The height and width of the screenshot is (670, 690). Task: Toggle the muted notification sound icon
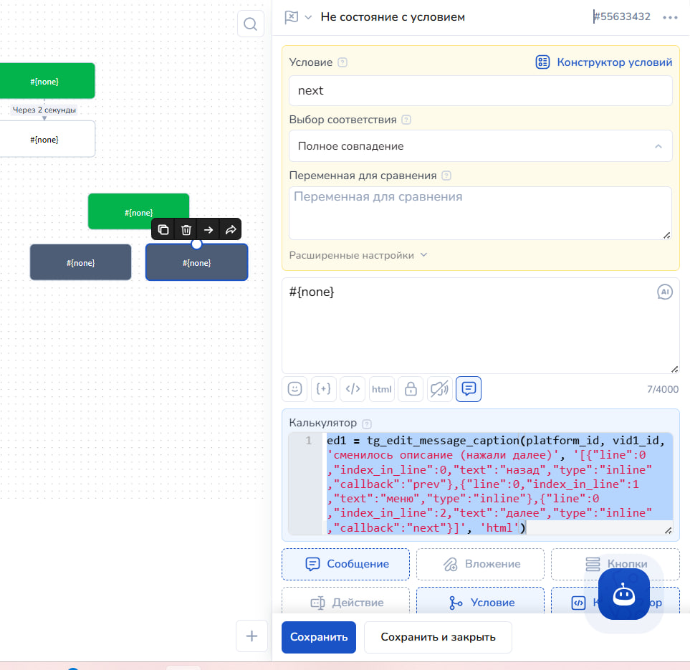pos(440,389)
